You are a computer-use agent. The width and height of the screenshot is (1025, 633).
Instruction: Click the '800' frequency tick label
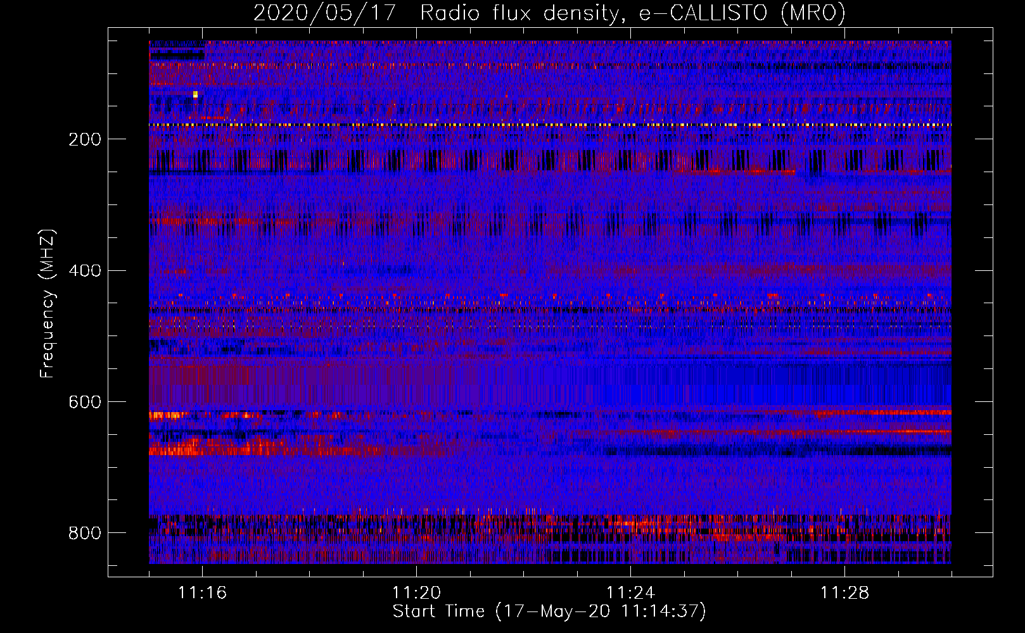pos(85,533)
